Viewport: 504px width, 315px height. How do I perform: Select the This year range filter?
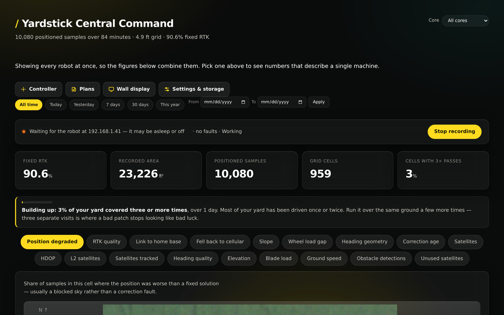tap(170, 105)
